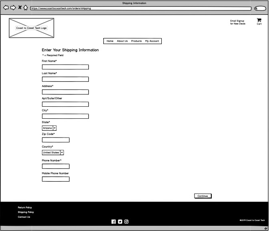The width and height of the screenshot is (269, 231).
Task: Expand the Country dropdown showing United States
Action: pos(62,152)
